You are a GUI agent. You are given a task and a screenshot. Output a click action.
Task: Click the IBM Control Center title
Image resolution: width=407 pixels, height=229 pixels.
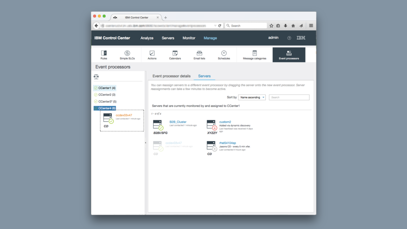[x=112, y=38]
